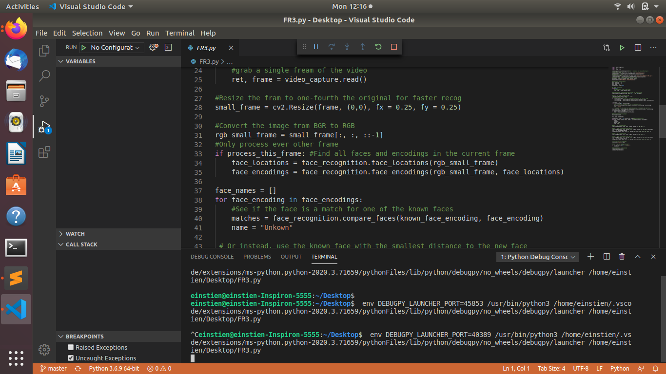
Task: Switch to the DEBUG CONSOLE tab
Action: click(x=212, y=257)
